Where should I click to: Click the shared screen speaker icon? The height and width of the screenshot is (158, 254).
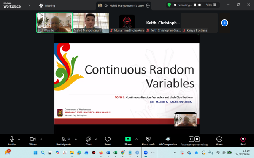tap(106, 5)
